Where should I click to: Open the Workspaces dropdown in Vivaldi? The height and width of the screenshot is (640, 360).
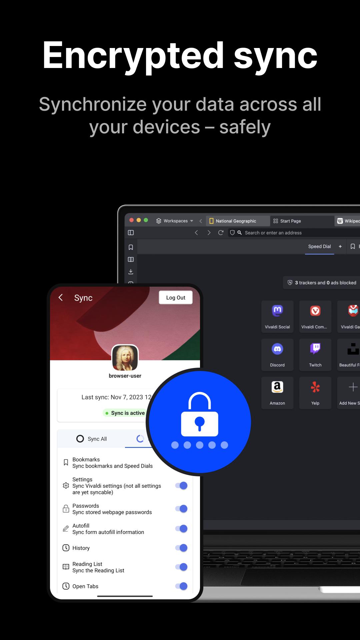tap(175, 221)
